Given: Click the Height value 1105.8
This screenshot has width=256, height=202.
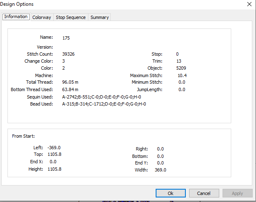Looking at the screenshot, I should (55, 169).
